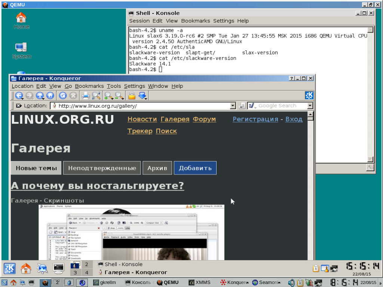Follow the Новости link

(142, 119)
